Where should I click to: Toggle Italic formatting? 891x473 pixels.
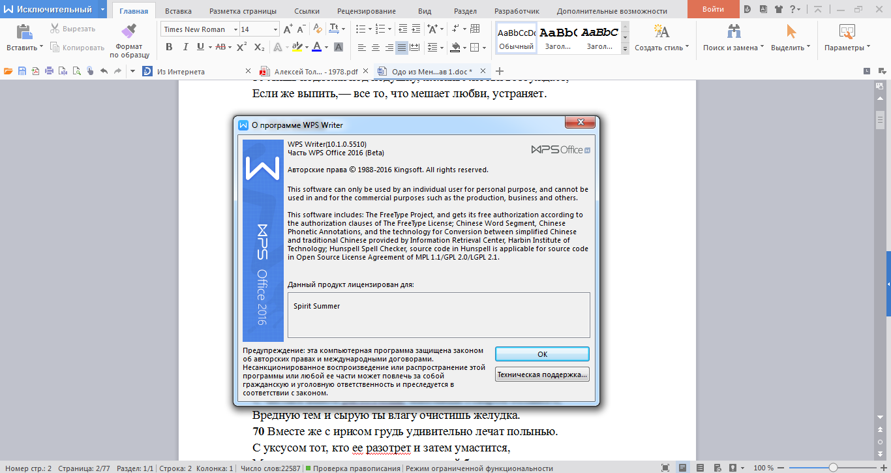pyautogui.click(x=185, y=47)
